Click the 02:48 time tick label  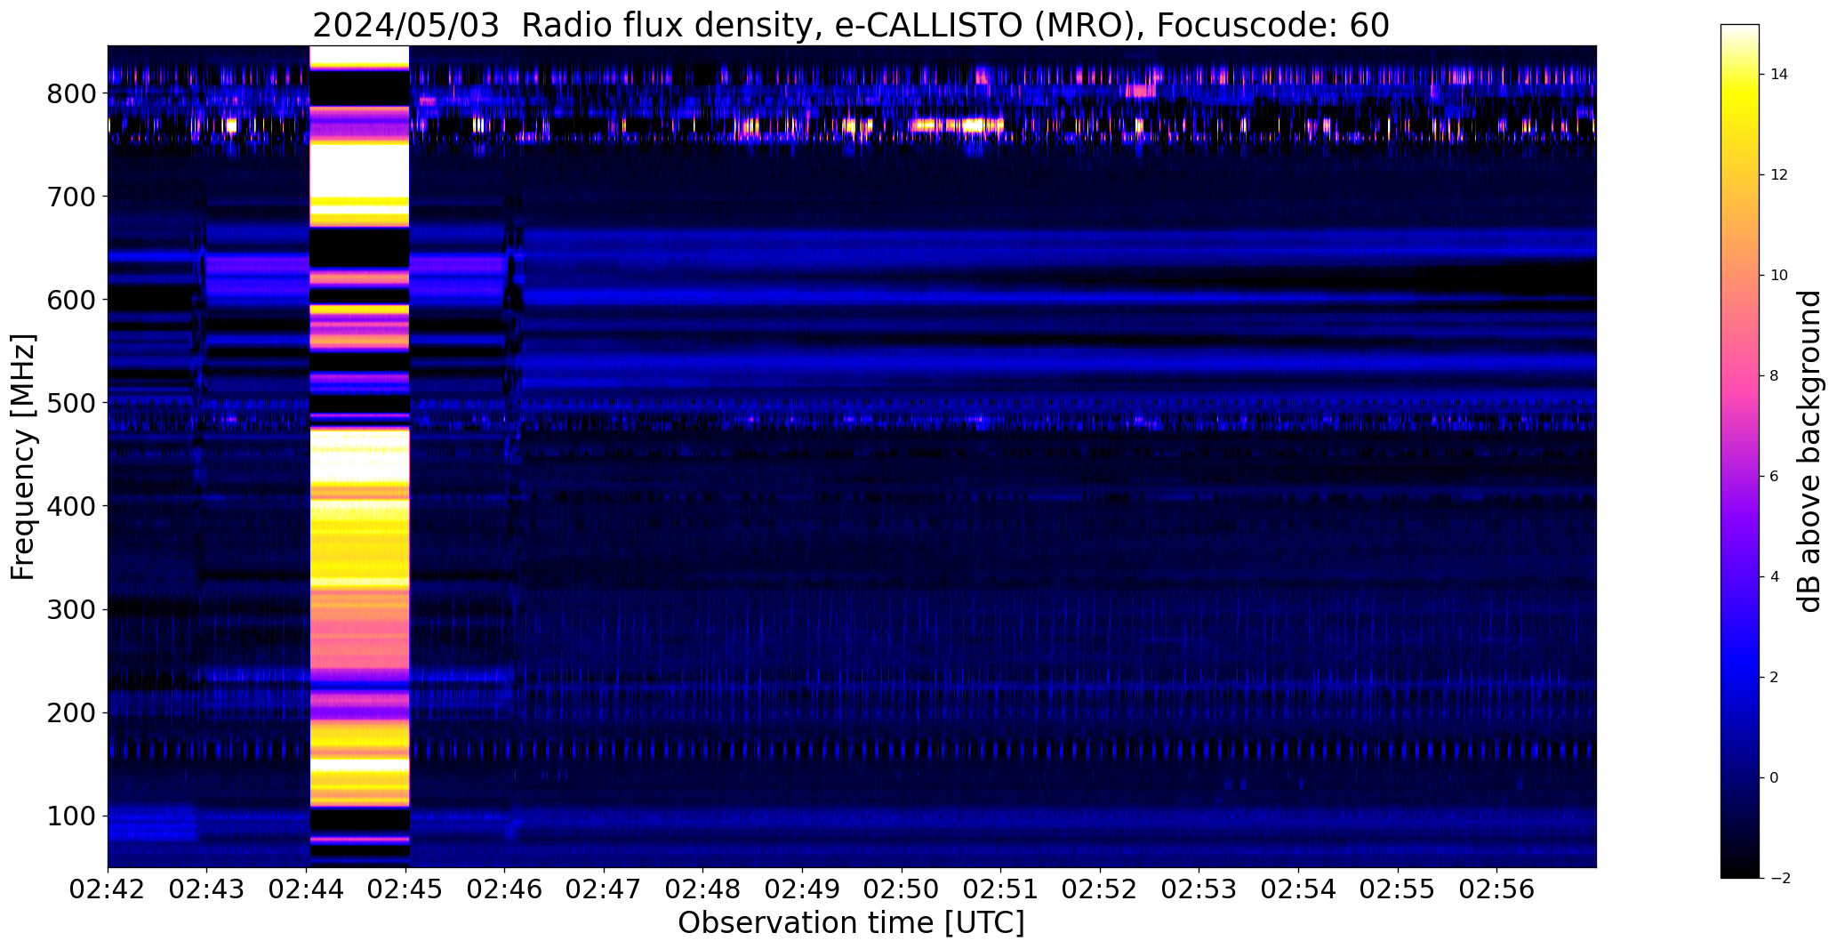click(x=703, y=889)
